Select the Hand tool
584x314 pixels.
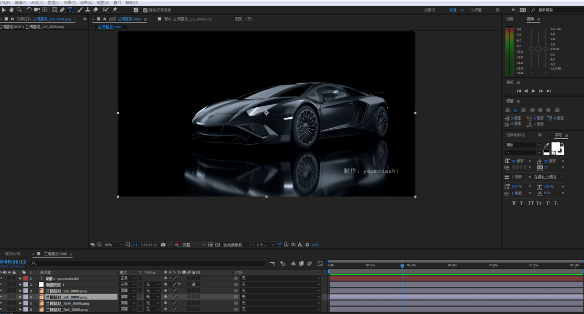(x=12, y=10)
